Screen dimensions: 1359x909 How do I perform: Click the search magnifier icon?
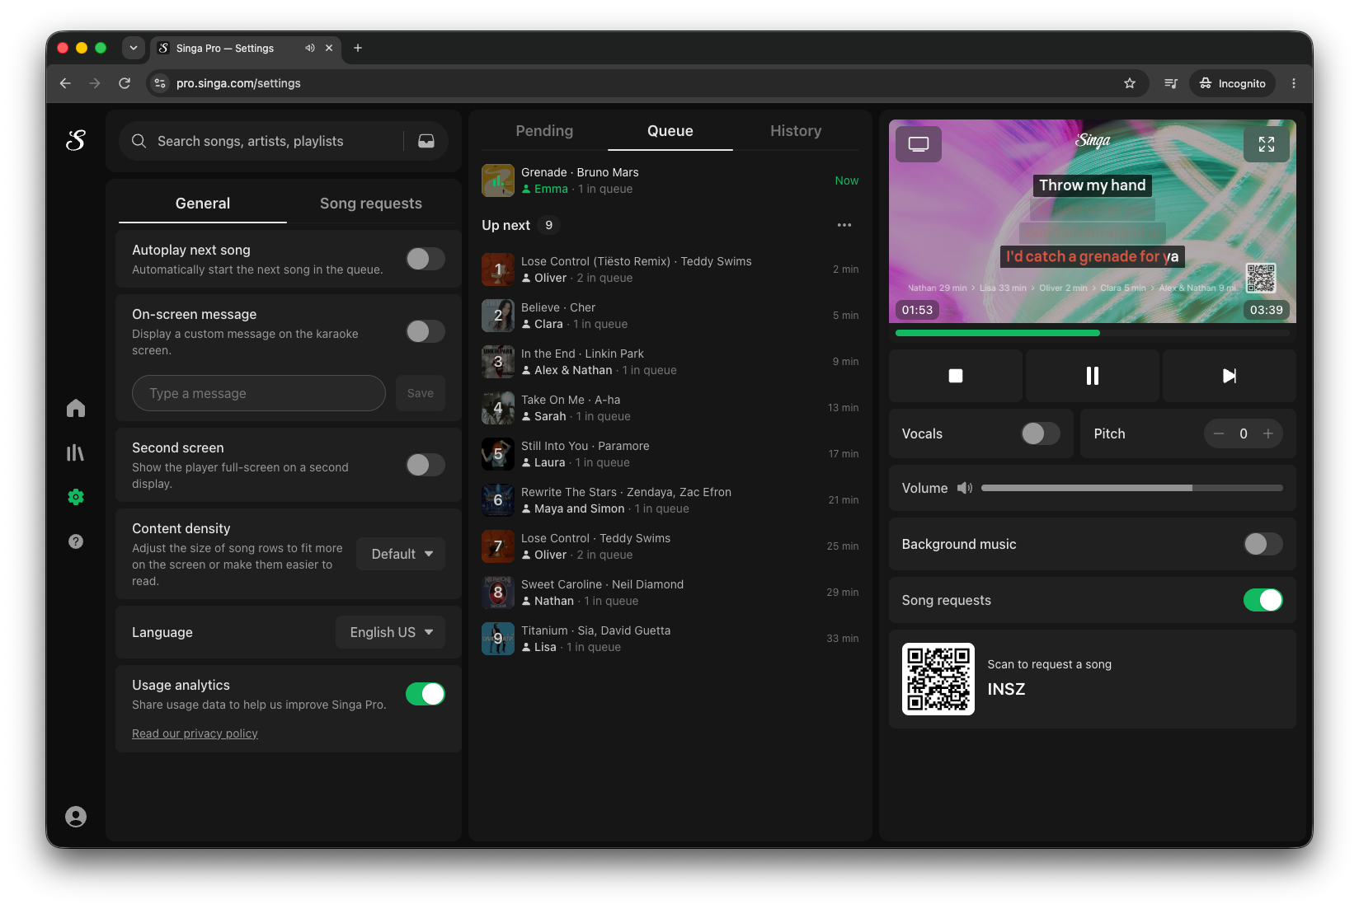pyautogui.click(x=139, y=141)
